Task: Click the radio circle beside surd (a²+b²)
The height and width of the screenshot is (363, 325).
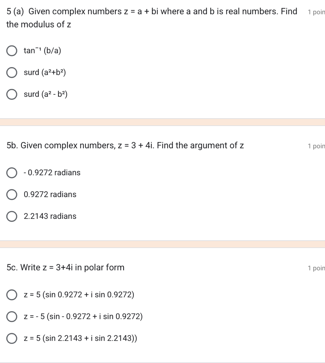Action: [x=12, y=72]
